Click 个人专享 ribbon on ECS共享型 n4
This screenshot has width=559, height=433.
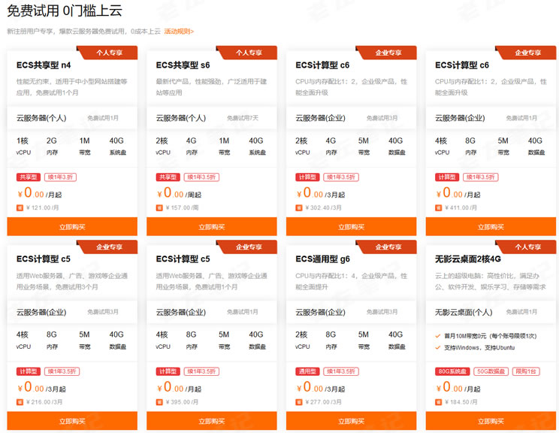pos(109,53)
